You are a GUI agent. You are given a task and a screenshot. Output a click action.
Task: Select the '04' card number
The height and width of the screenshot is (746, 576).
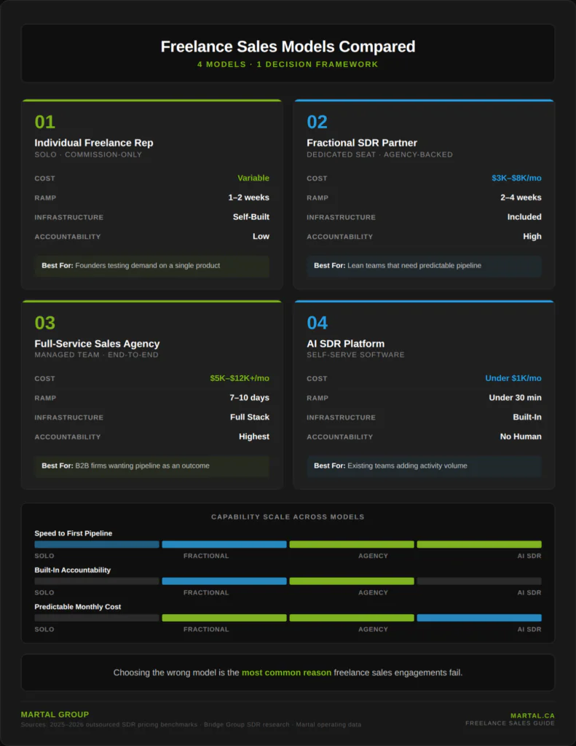click(317, 323)
